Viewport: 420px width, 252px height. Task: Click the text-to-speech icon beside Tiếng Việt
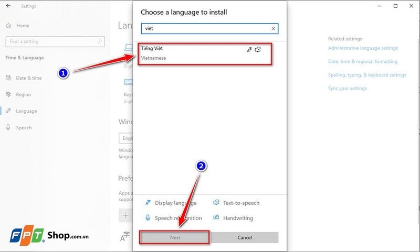point(258,50)
